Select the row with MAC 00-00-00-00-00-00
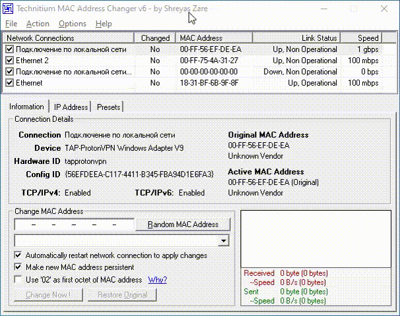The width and height of the screenshot is (400, 316). click(x=208, y=72)
